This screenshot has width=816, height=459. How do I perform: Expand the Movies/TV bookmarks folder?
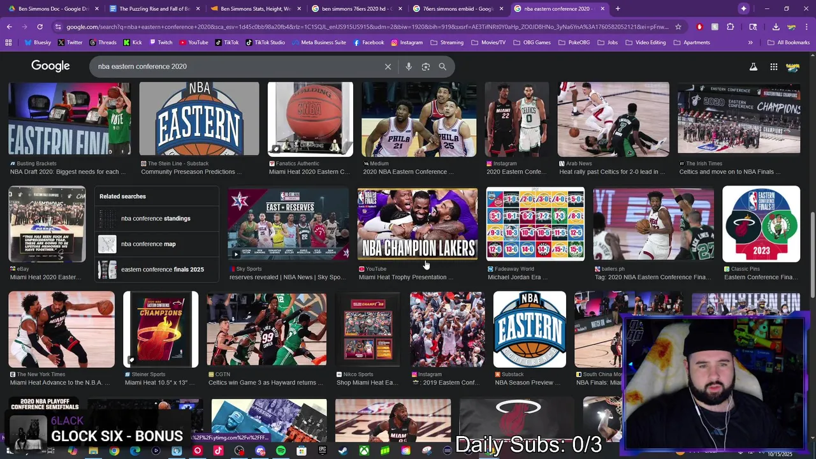(488, 42)
